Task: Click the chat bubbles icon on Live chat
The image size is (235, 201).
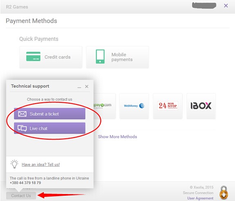Action: coord(22,128)
